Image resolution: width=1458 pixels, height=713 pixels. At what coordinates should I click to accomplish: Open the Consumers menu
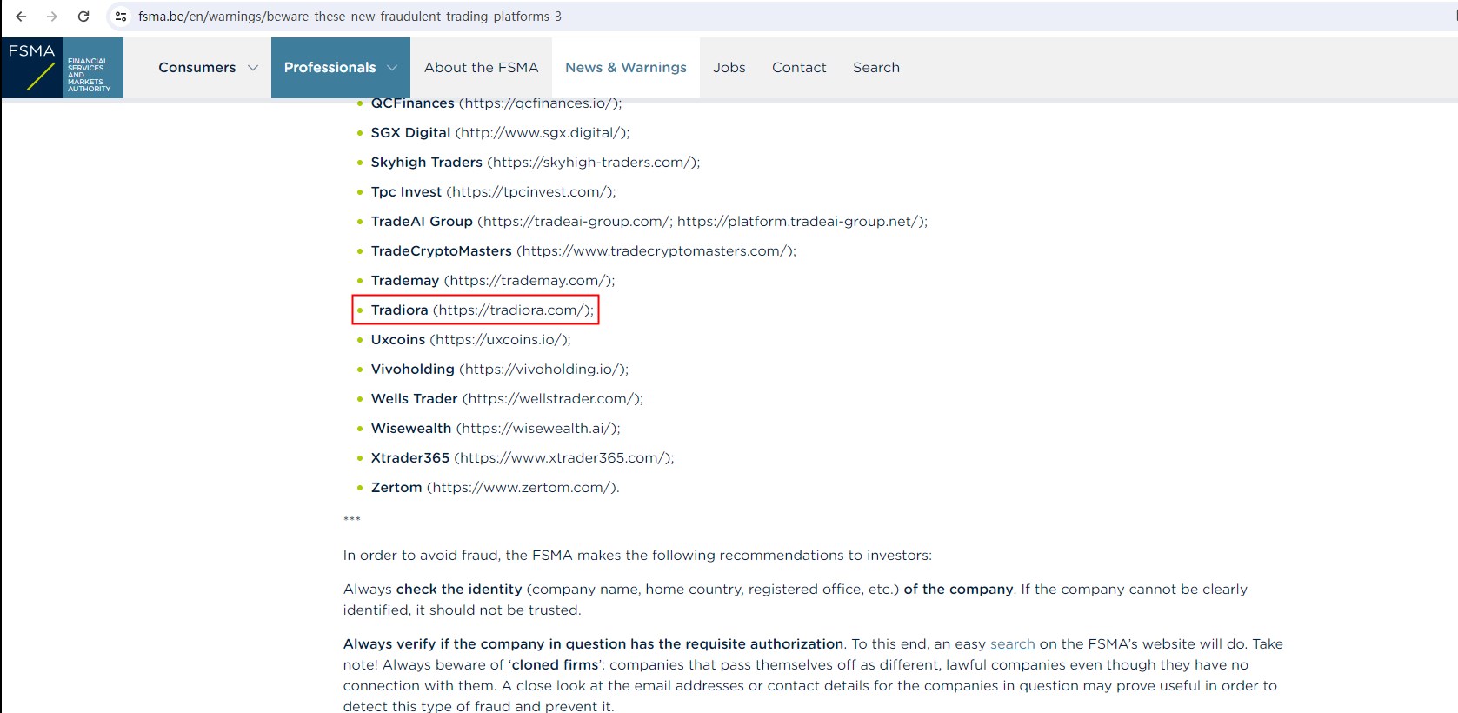tap(197, 68)
